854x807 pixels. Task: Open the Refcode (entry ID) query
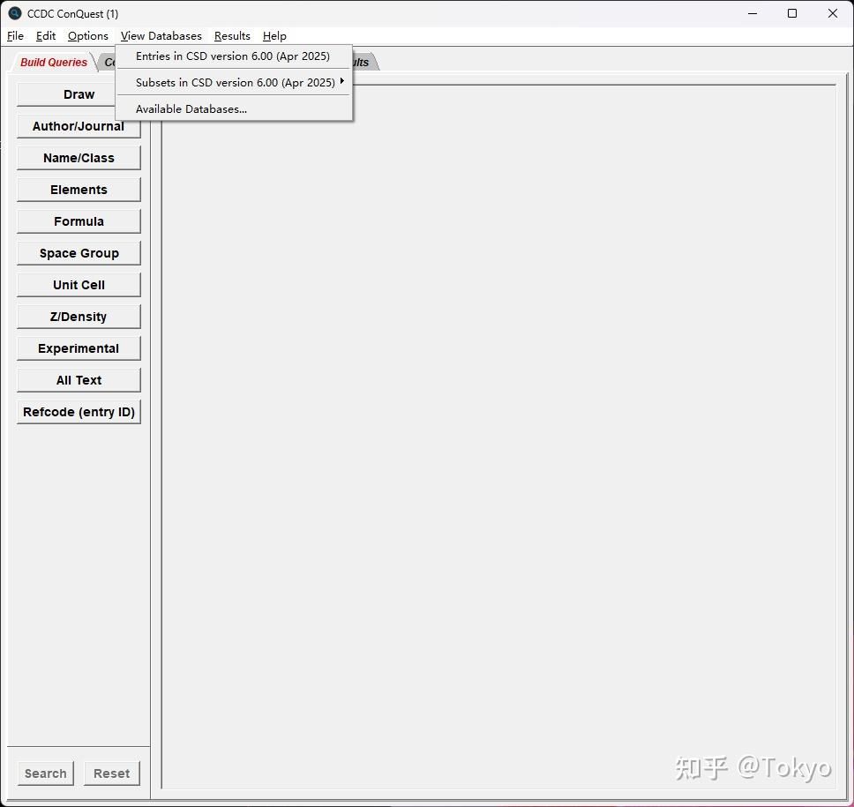coord(79,412)
